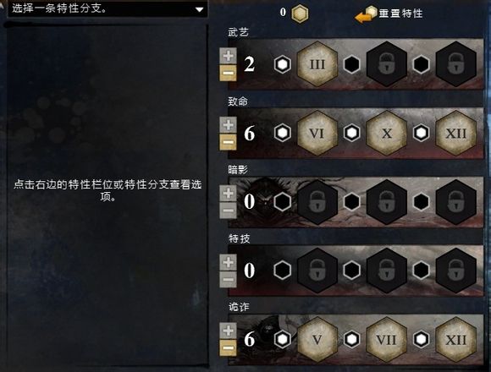This screenshot has width=491, height=372.
Task: Select the 特技 trait line label
Action: pos(239,238)
